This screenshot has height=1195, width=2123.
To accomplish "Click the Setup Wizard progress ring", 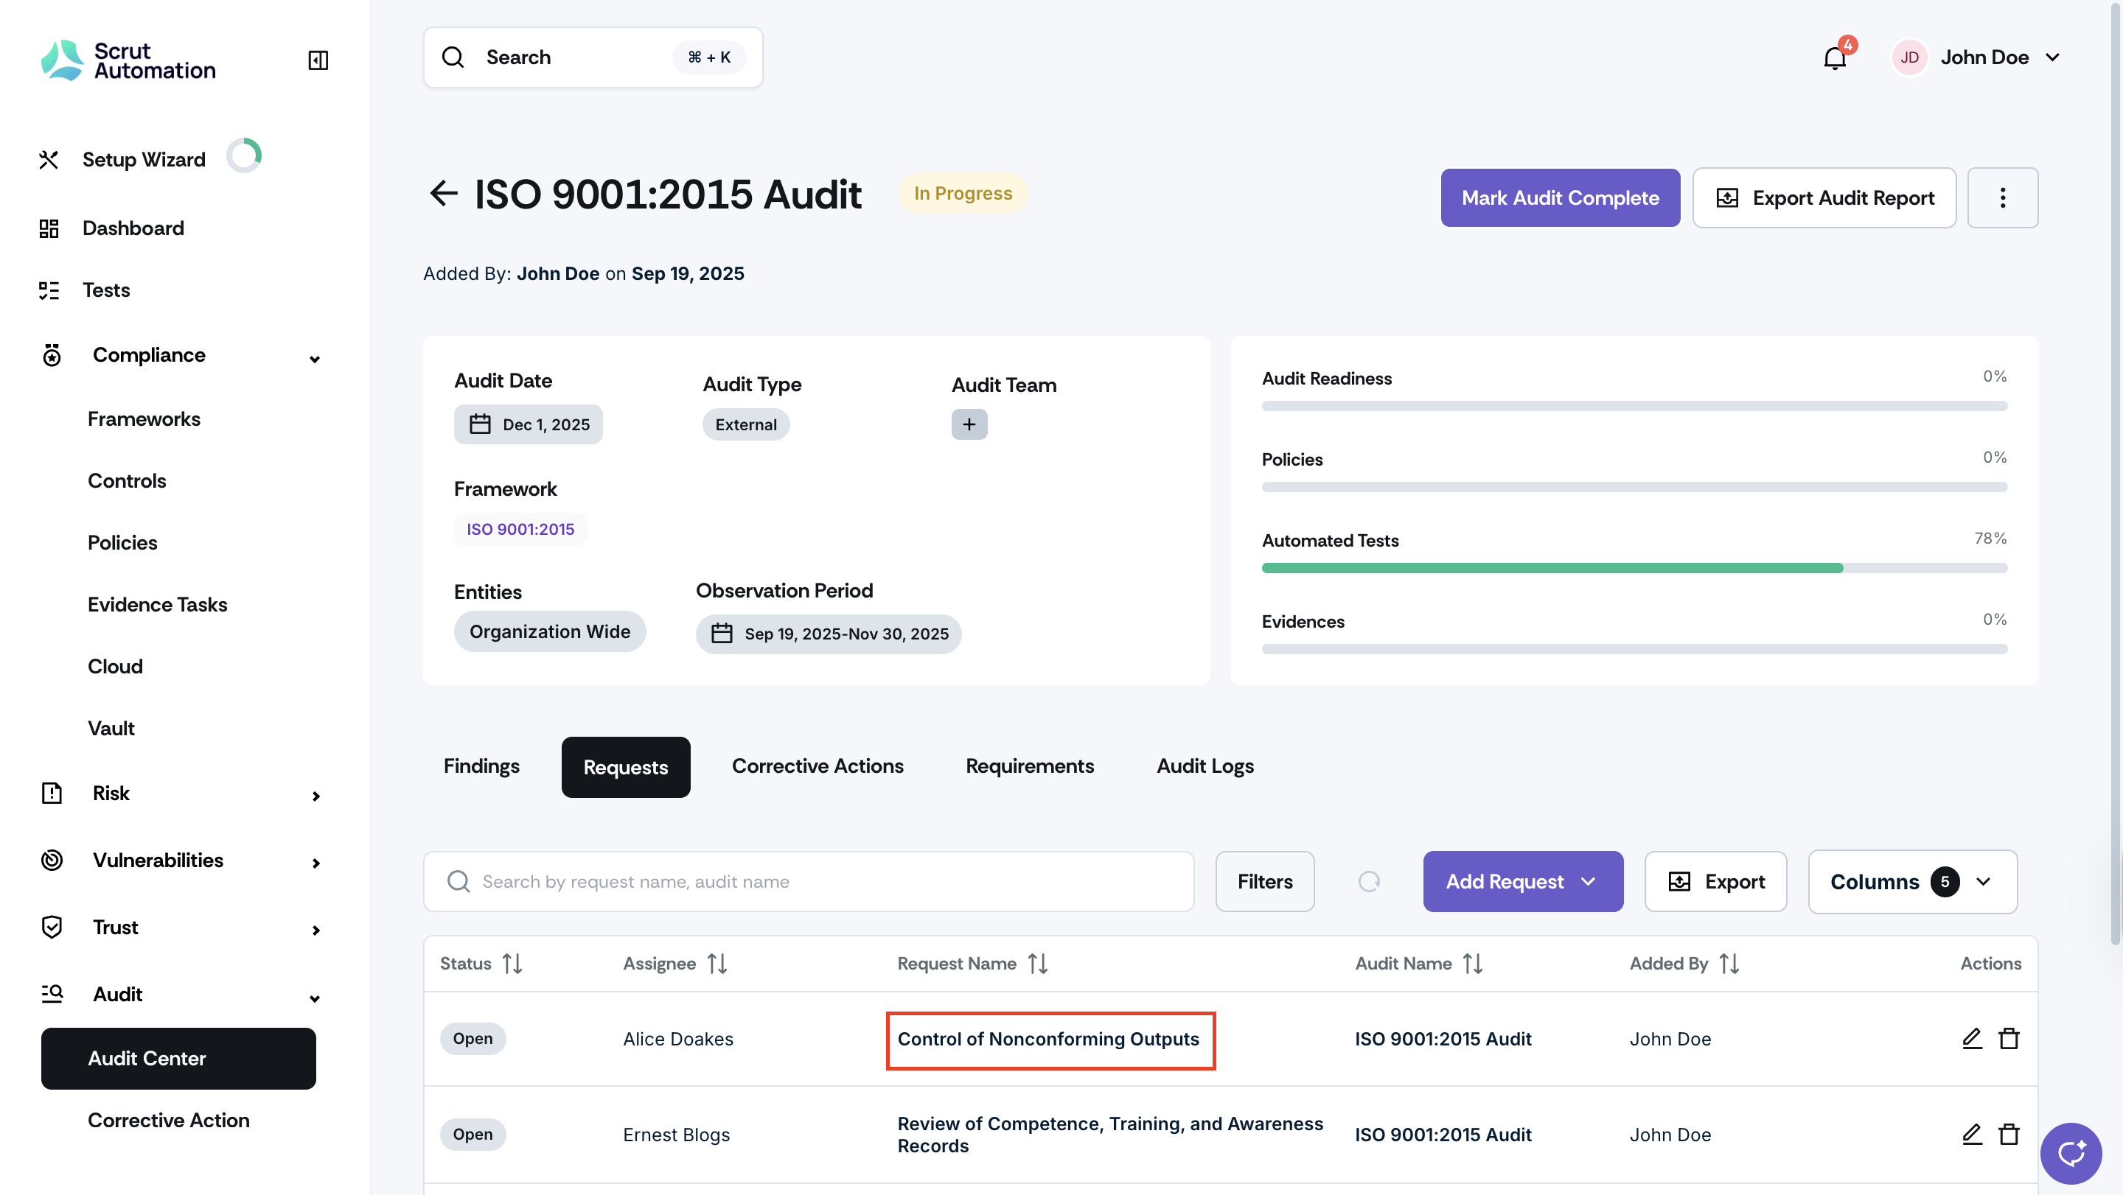I will click(244, 155).
